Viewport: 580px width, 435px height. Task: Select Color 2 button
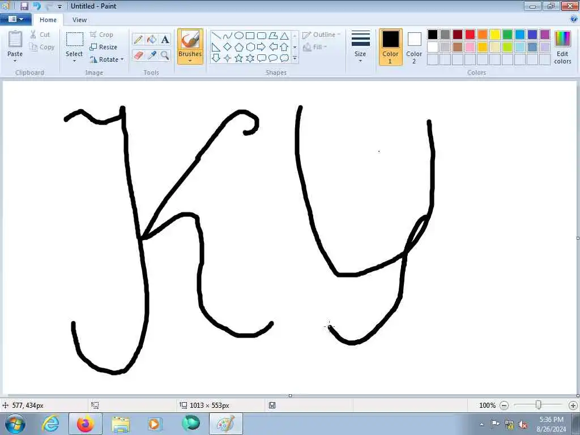[414, 46]
